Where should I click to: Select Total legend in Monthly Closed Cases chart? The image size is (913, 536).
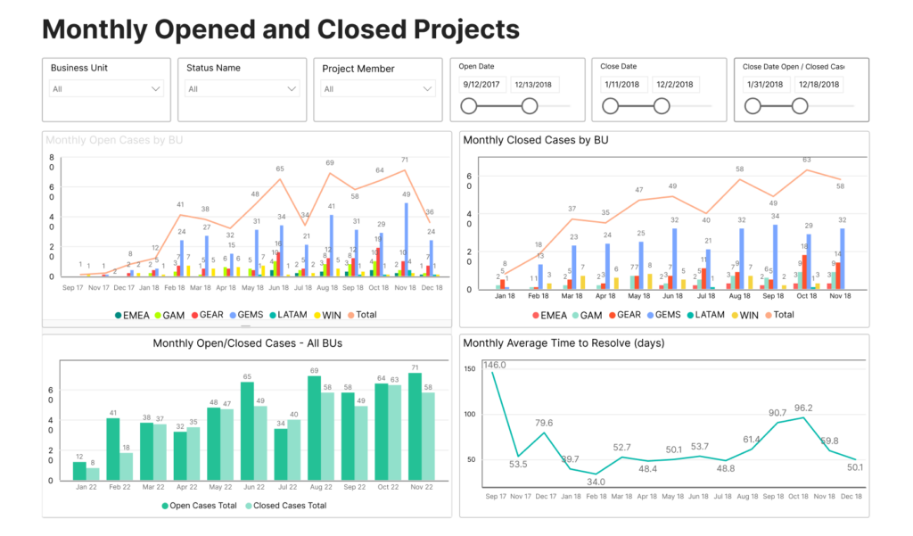click(x=779, y=315)
